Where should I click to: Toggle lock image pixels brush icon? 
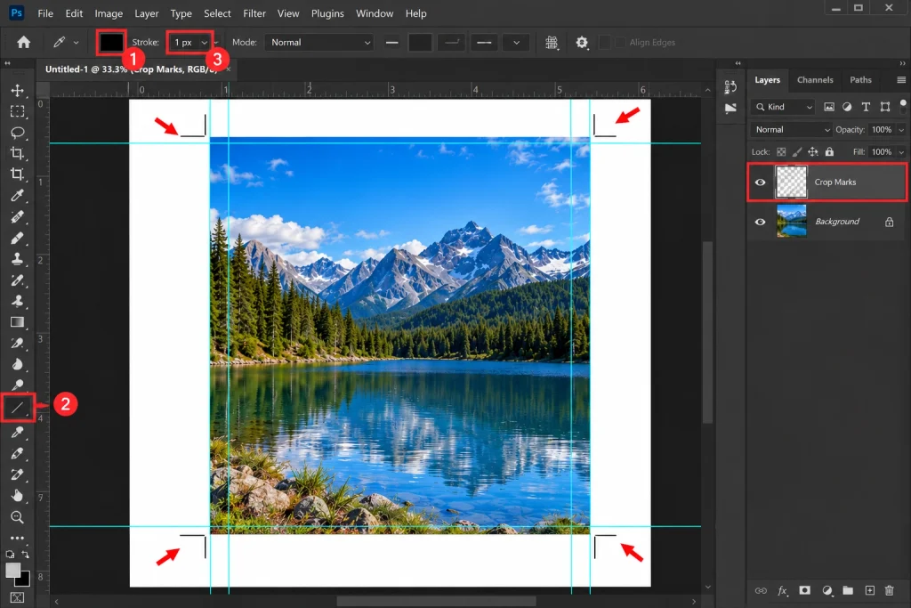coord(797,152)
